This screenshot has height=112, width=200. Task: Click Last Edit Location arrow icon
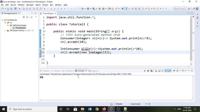point(154,9)
